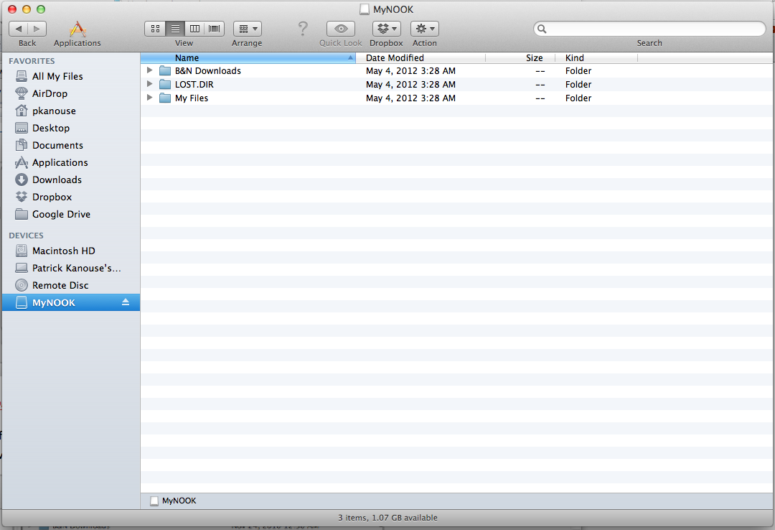Switch to icon view

tap(155, 29)
